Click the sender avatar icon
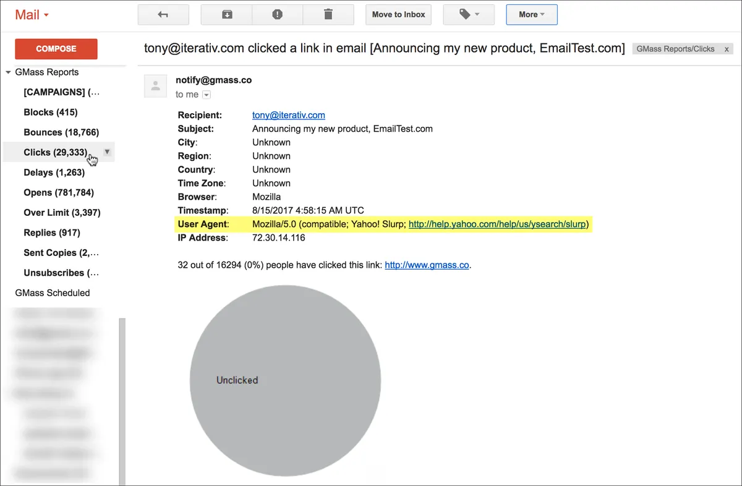742x486 pixels. point(156,85)
